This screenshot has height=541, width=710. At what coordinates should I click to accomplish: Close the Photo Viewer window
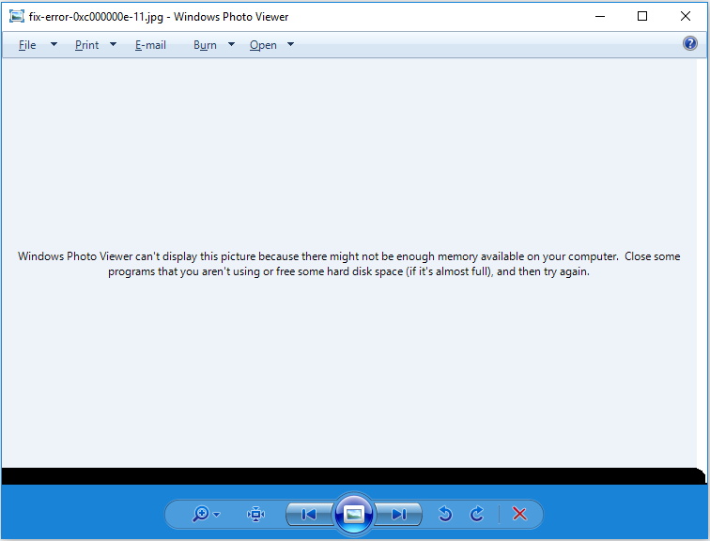[x=685, y=16]
